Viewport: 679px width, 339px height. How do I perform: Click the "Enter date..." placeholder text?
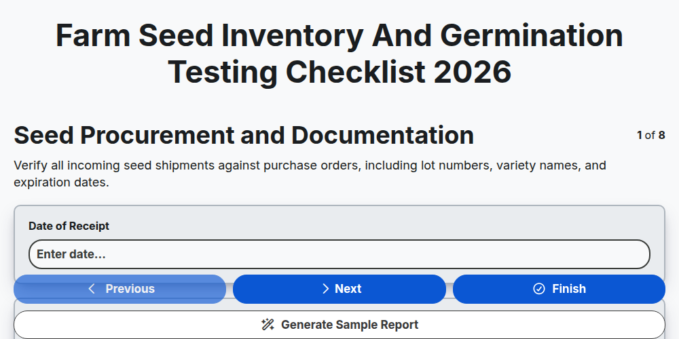(71, 254)
